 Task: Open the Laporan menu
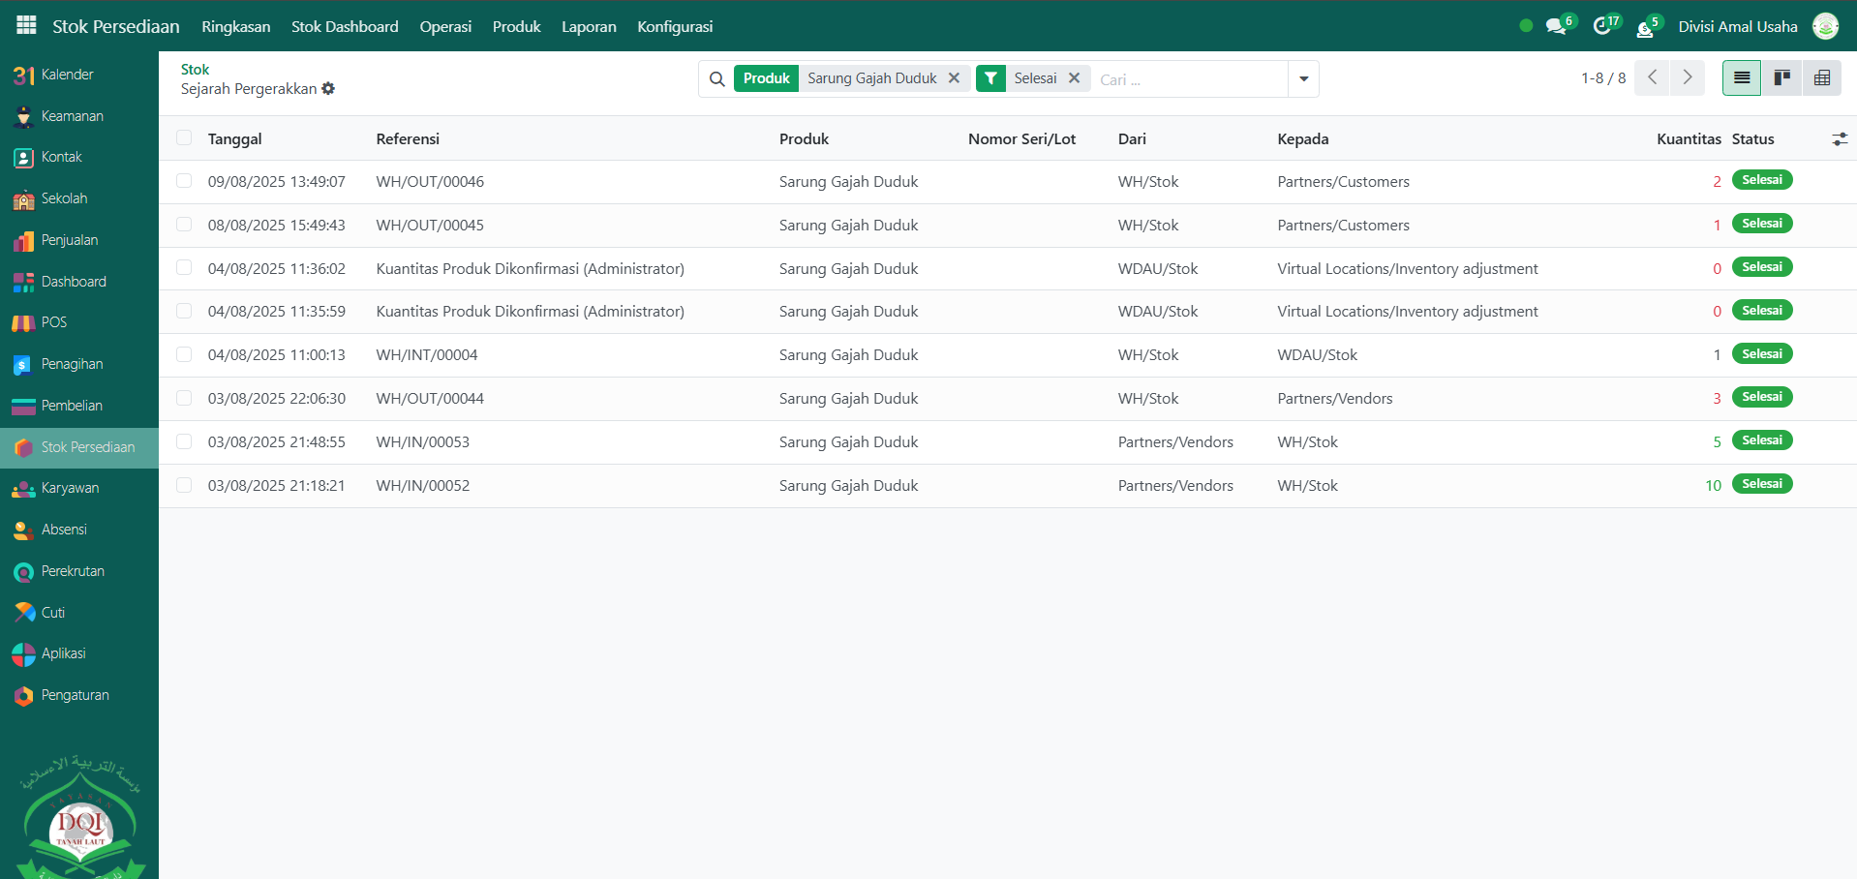589,27
